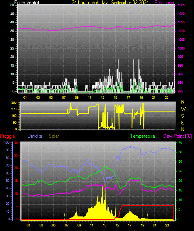Click the "90" wind direction axis value

(x=15, y=122)
